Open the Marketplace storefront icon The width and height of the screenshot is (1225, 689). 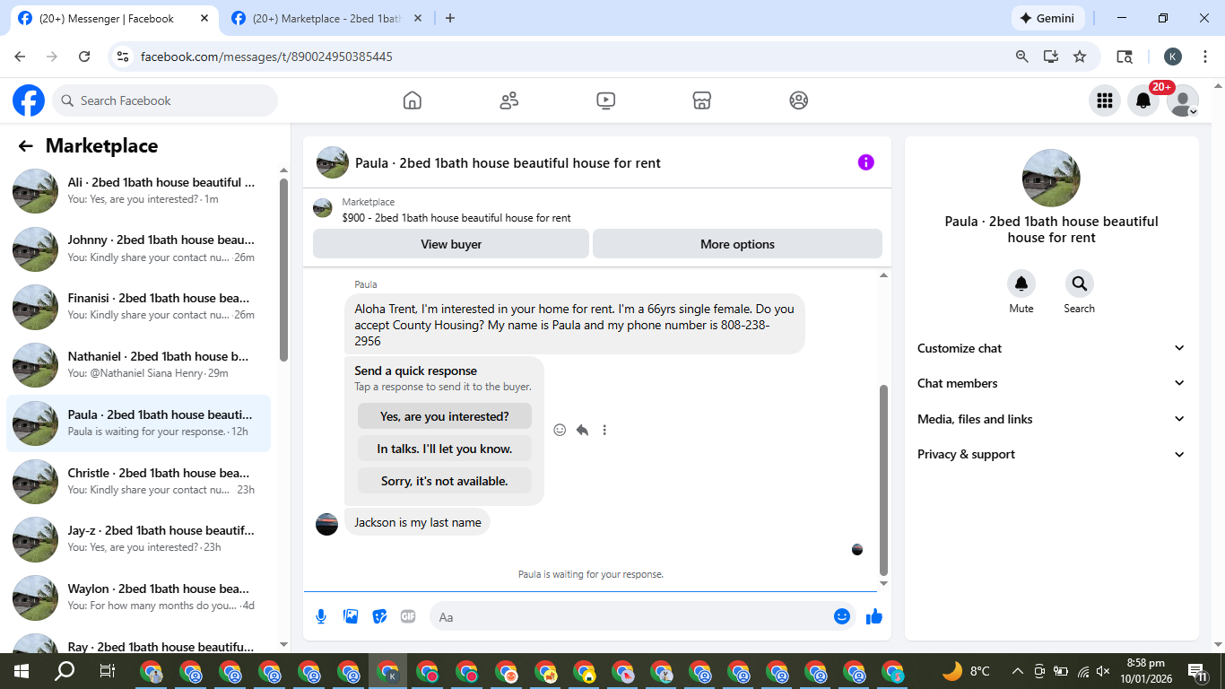[x=702, y=100]
